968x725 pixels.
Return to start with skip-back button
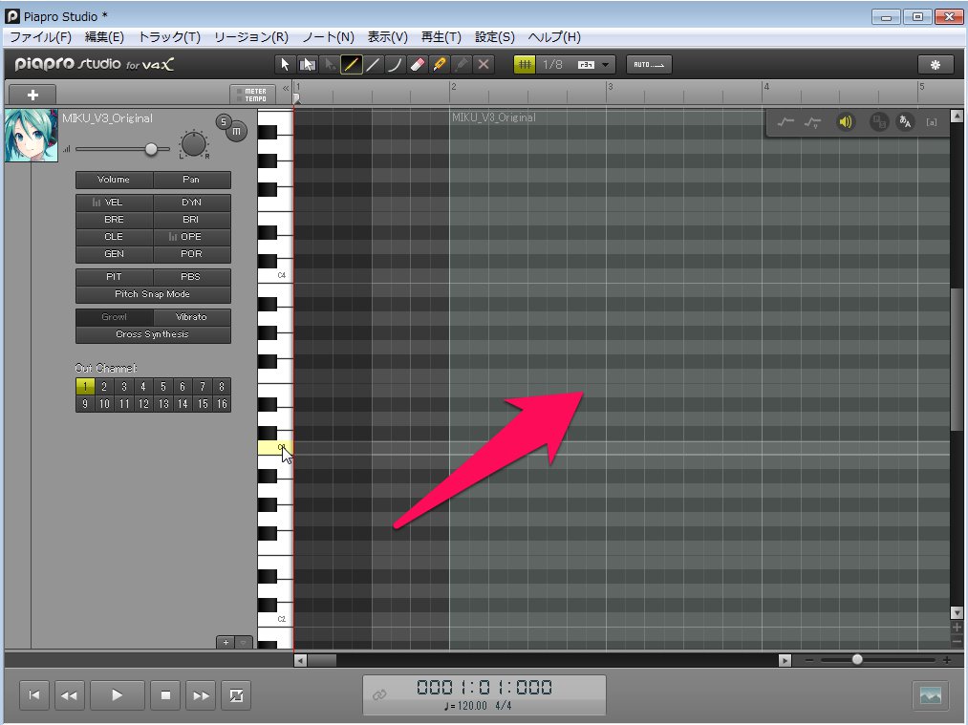[x=34, y=695]
